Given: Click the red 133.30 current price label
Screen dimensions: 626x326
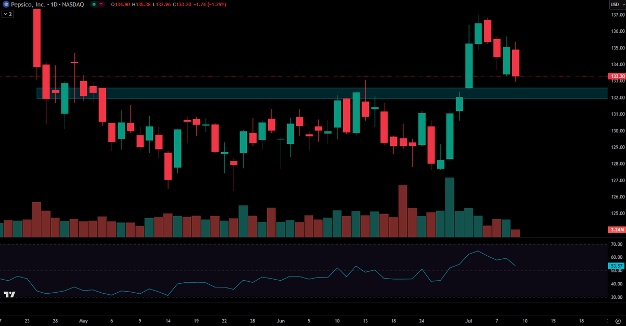Looking at the screenshot, I should [x=617, y=76].
